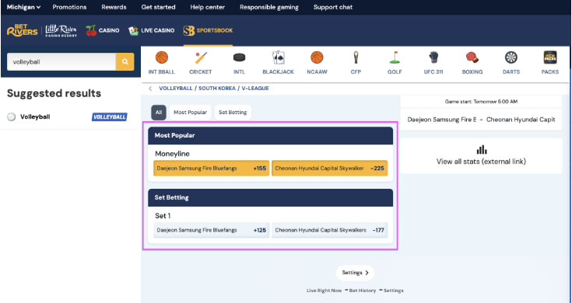The image size is (572, 303).
Task: Click the VOLLEYBALL breadcrumb link
Action: point(176,89)
